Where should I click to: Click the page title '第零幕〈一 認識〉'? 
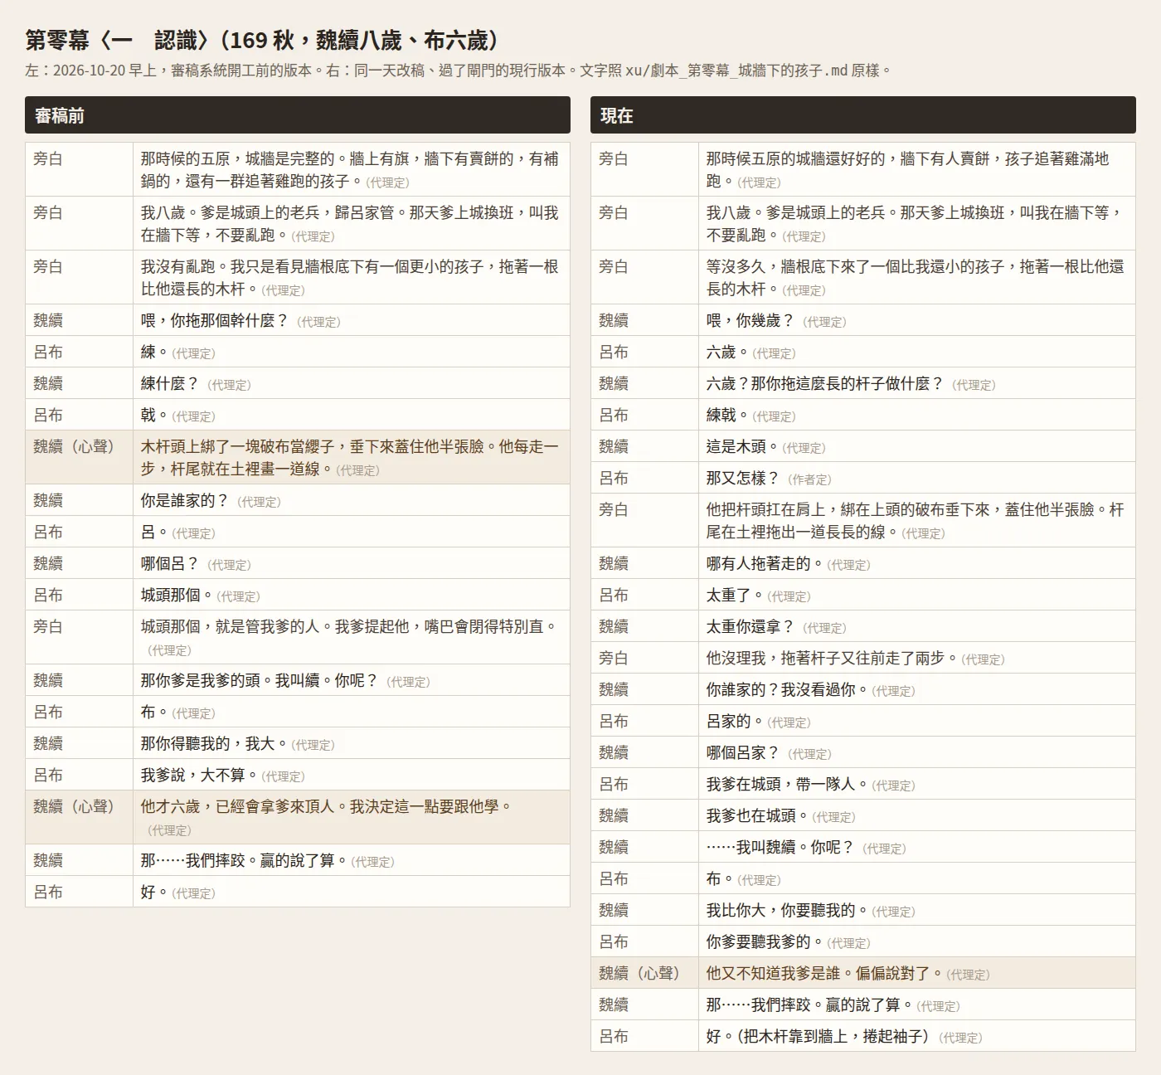click(119, 40)
